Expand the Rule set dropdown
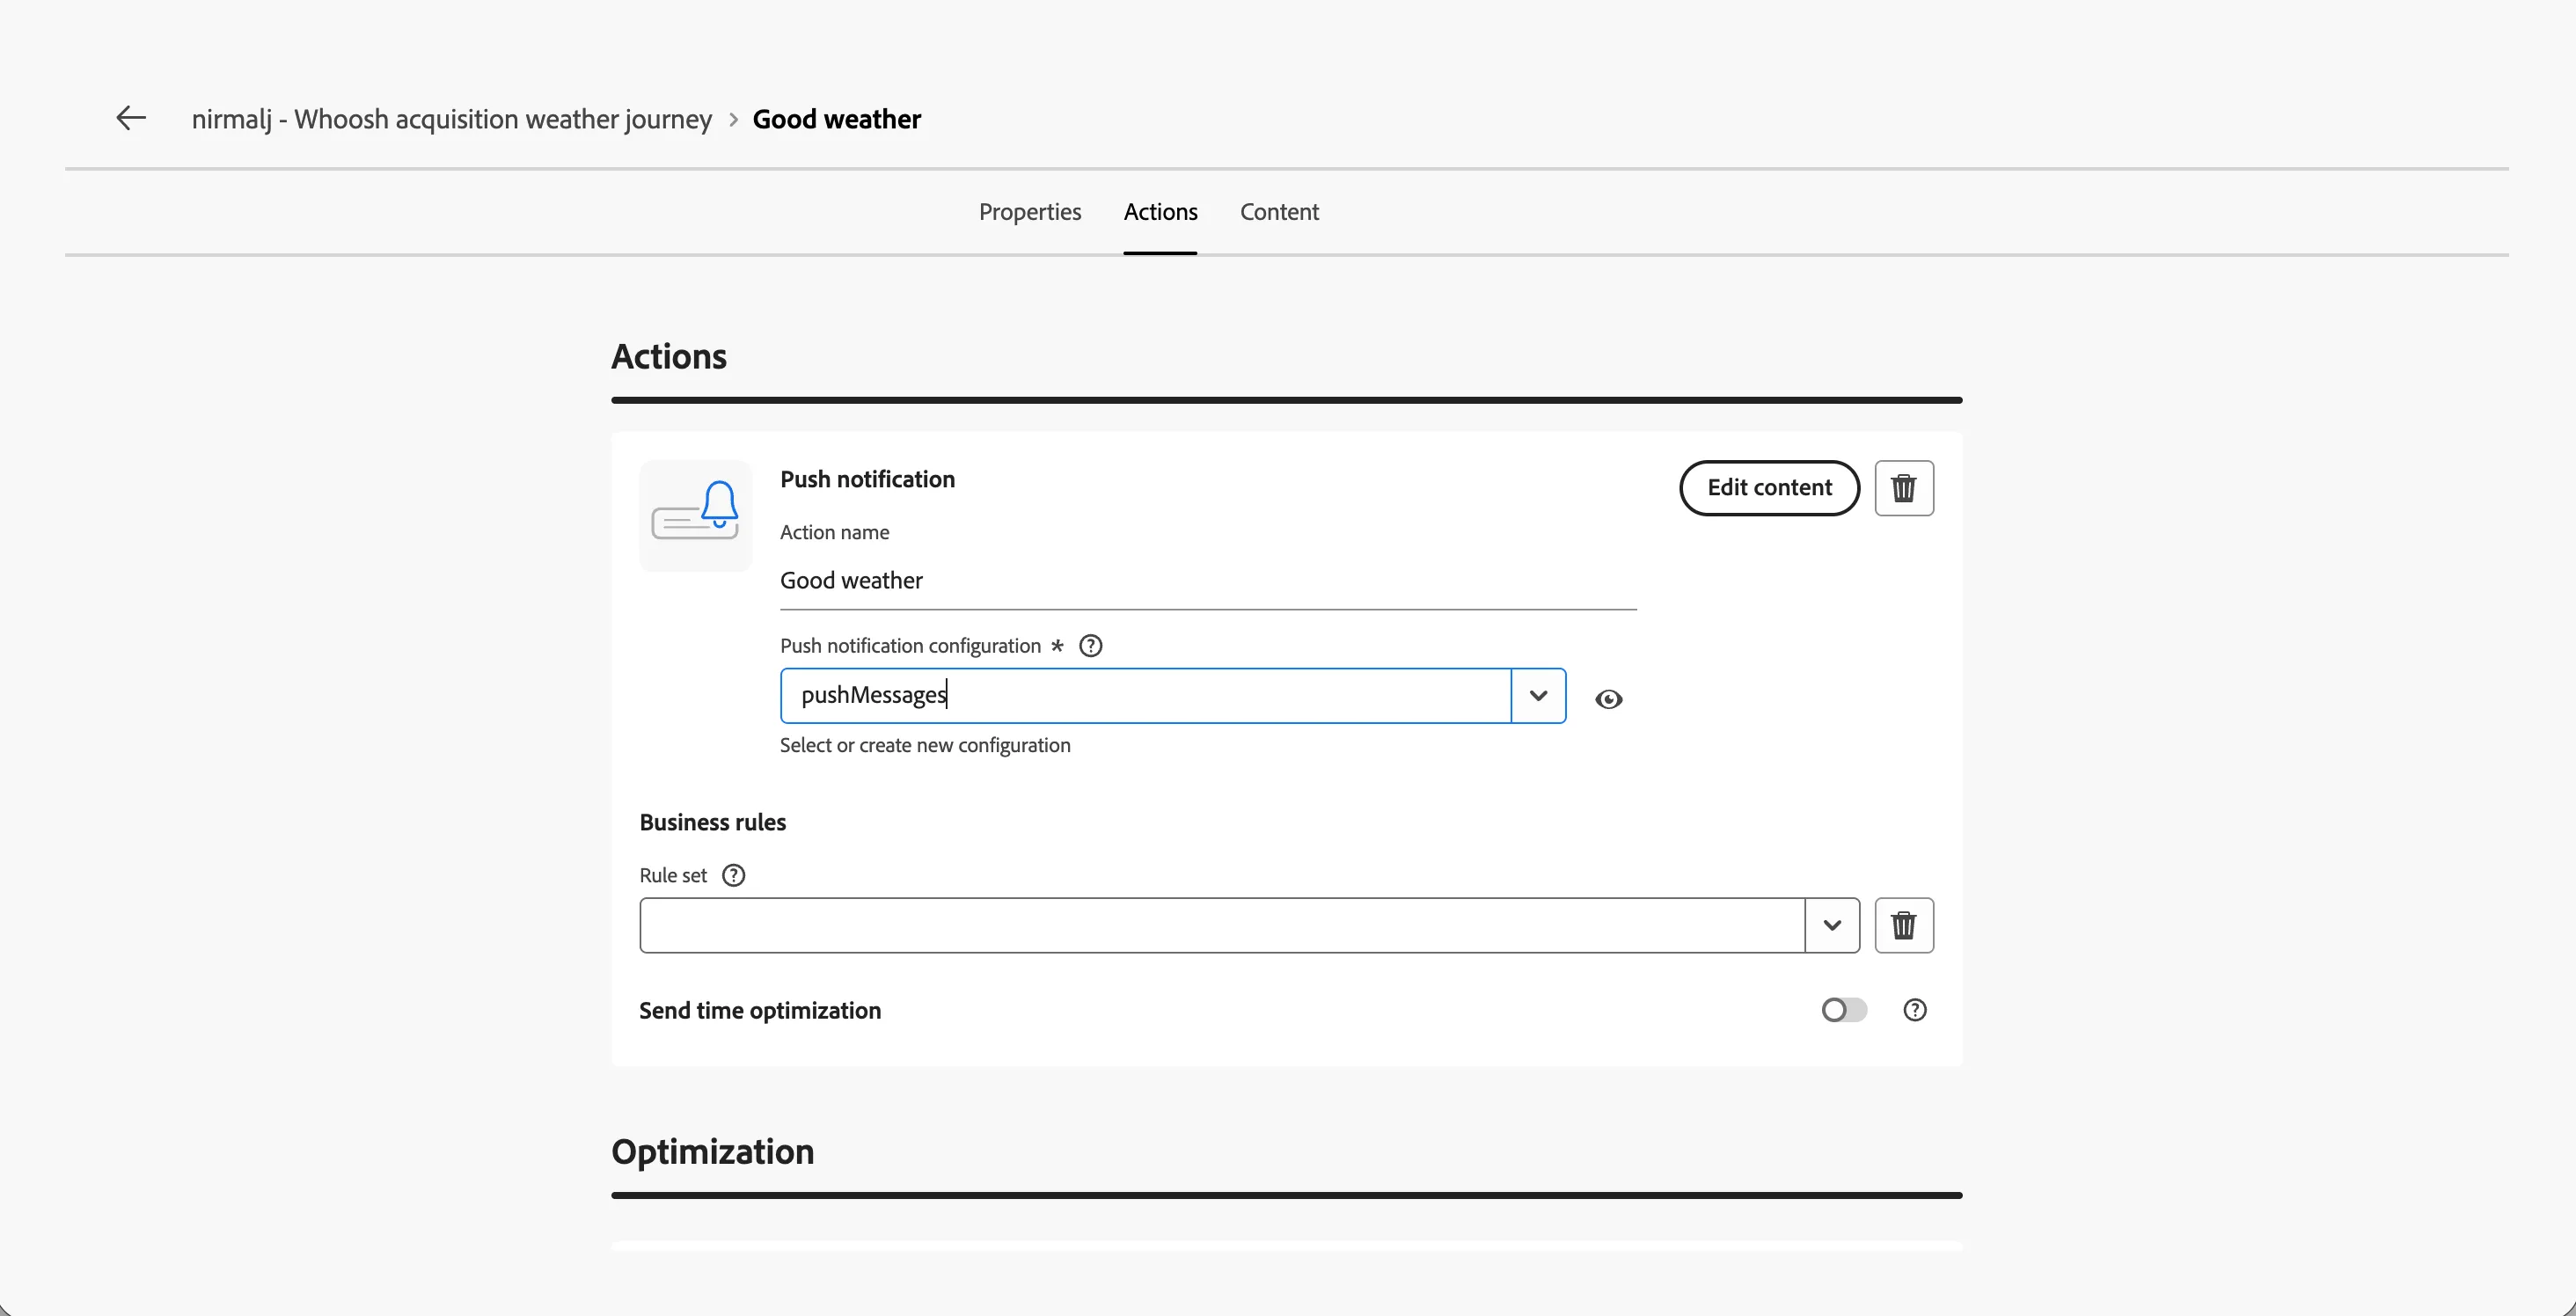Image resolution: width=2576 pixels, height=1316 pixels. click(1832, 925)
